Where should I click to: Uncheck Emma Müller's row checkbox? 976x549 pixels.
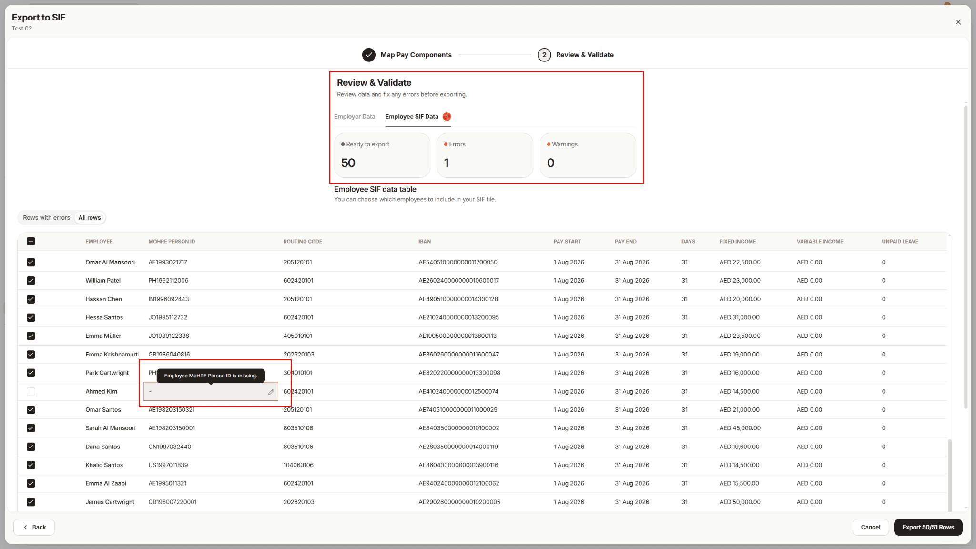31,336
